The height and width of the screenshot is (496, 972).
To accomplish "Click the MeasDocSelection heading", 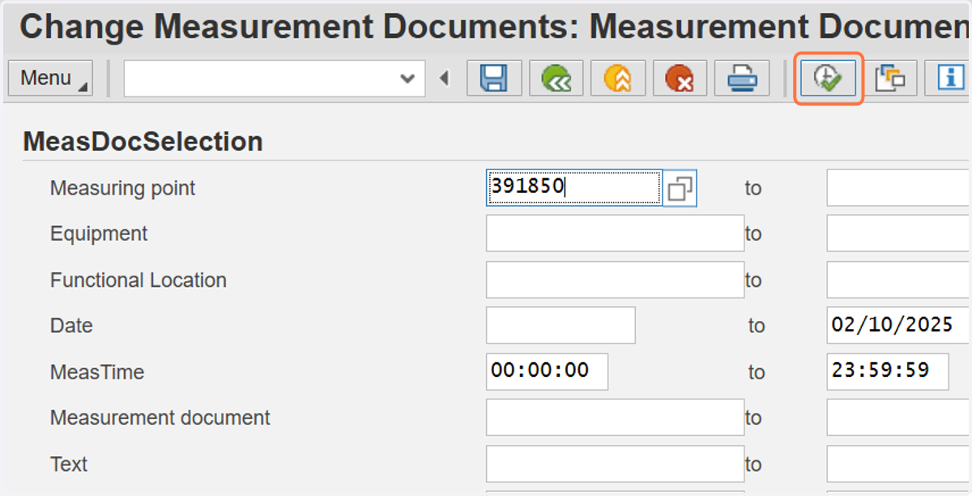I will point(143,142).
